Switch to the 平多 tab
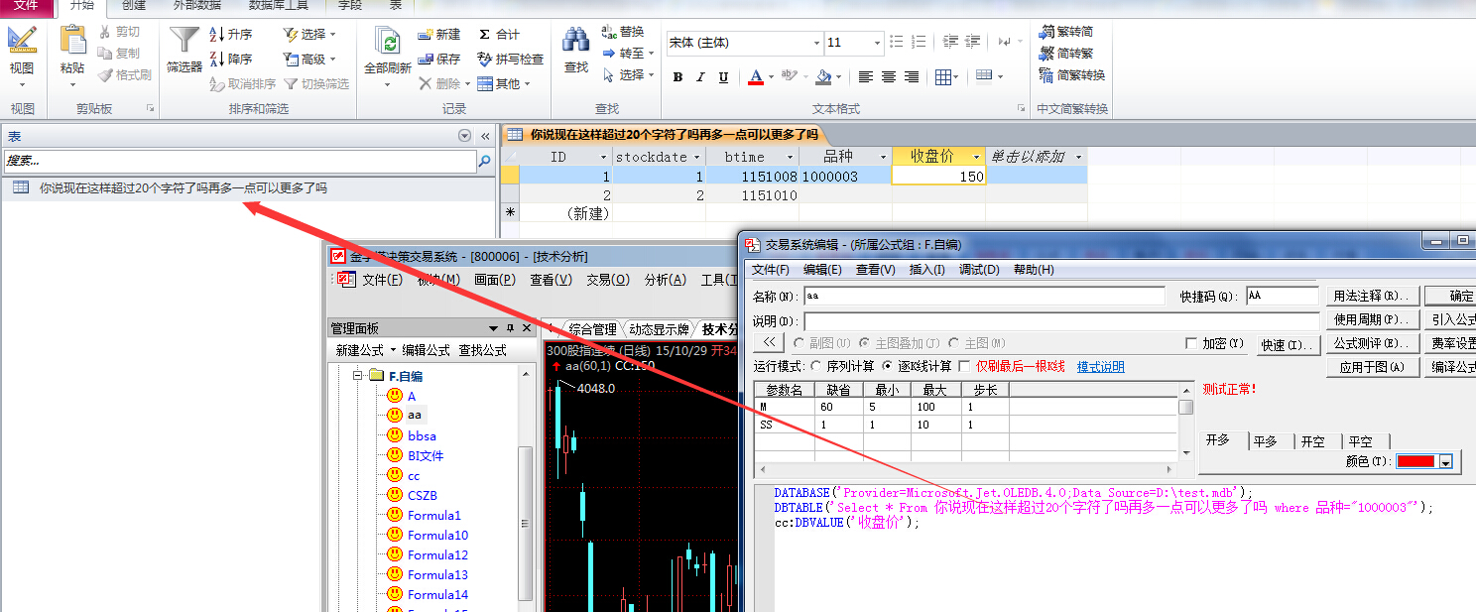 tap(1265, 441)
